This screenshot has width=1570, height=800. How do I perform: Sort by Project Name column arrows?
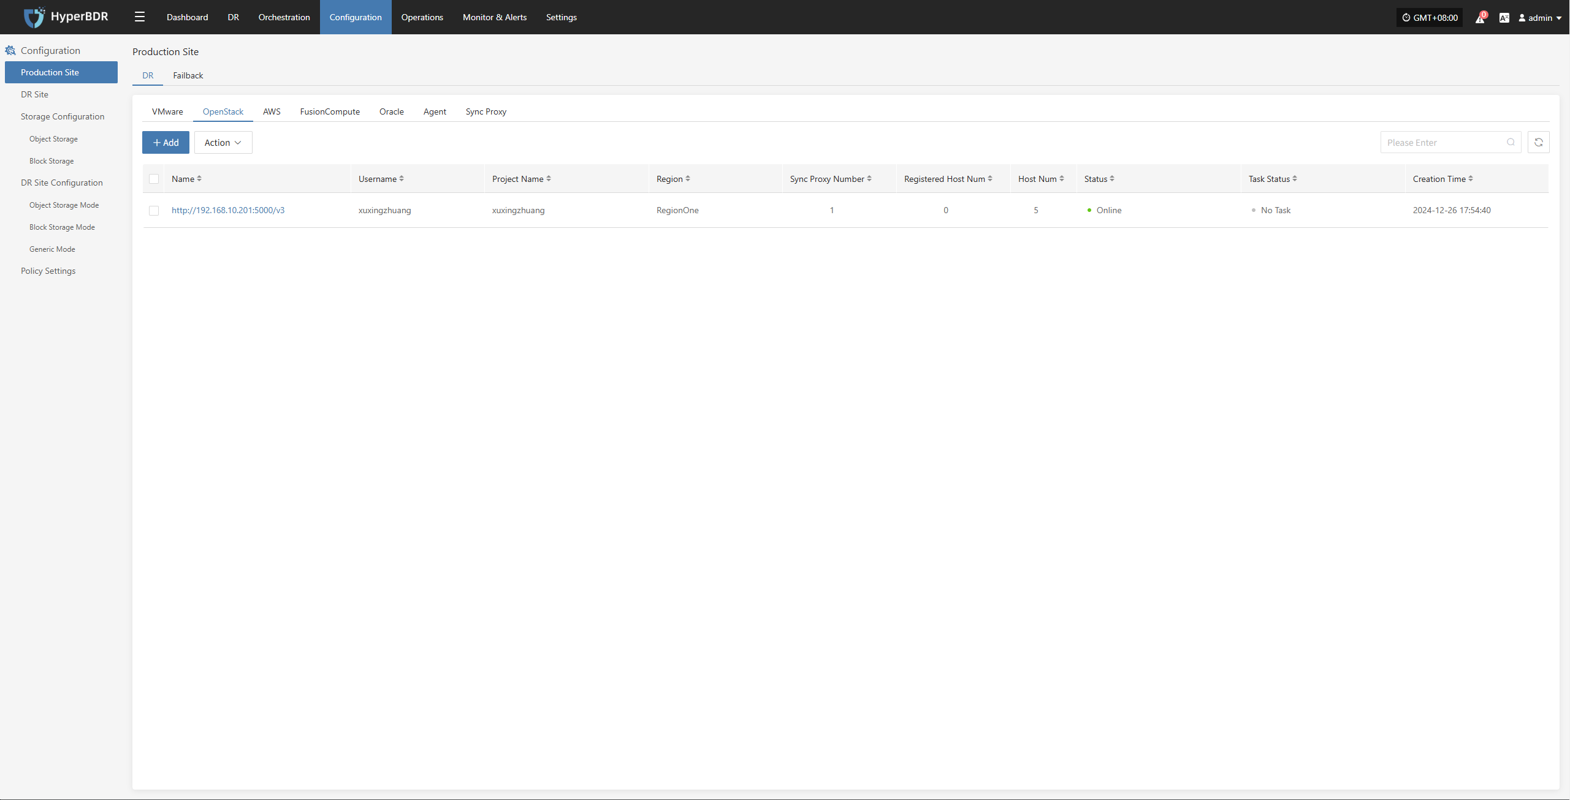pos(549,179)
